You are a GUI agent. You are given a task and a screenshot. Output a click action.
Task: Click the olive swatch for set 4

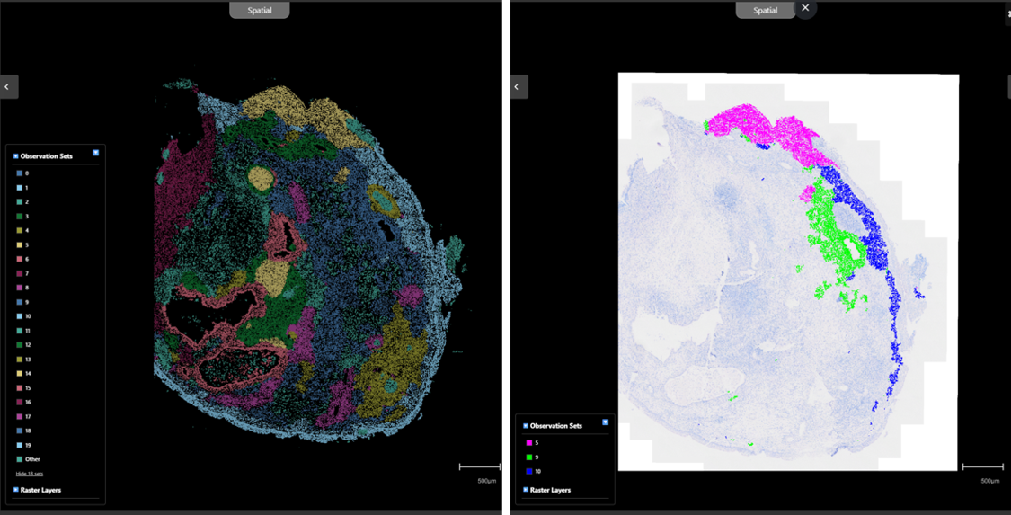pos(20,230)
